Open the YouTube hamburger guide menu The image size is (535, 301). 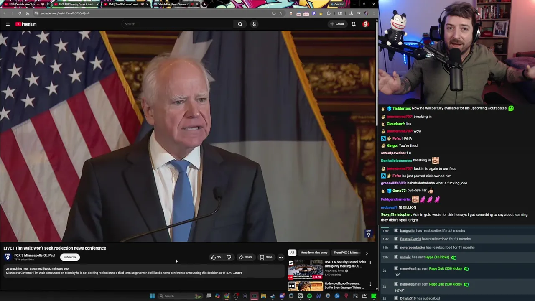(x=8, y=24)
